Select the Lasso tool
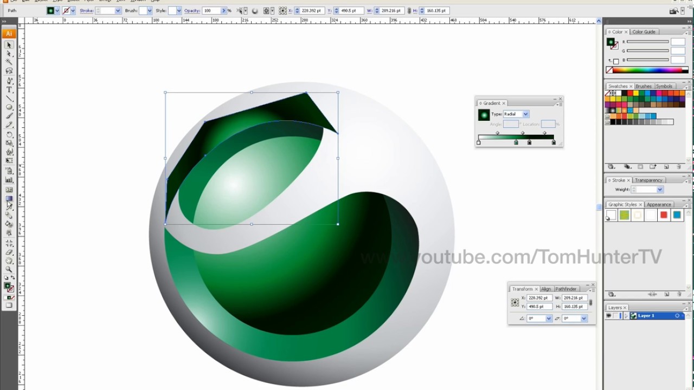Image resolution: width=694 pixels, height=390 pixels. pyautogui.click(x=9, y=71)
